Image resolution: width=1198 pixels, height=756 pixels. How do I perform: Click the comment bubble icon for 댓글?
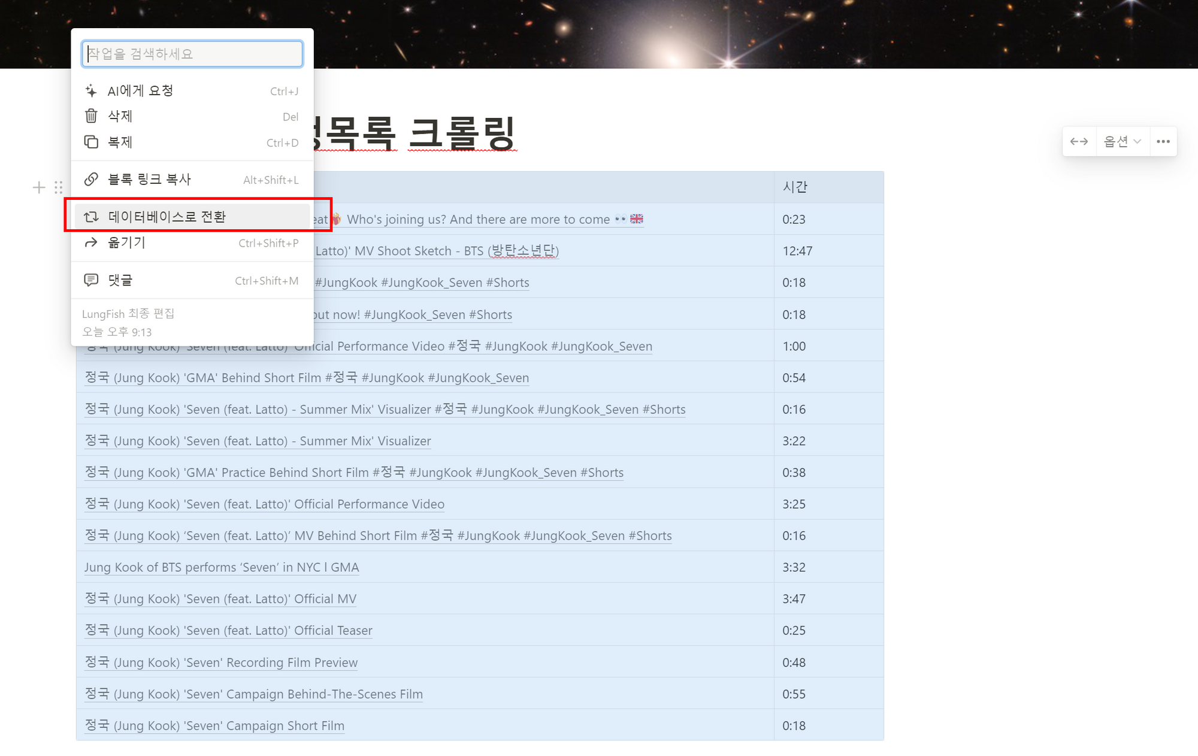click(91, 280)
